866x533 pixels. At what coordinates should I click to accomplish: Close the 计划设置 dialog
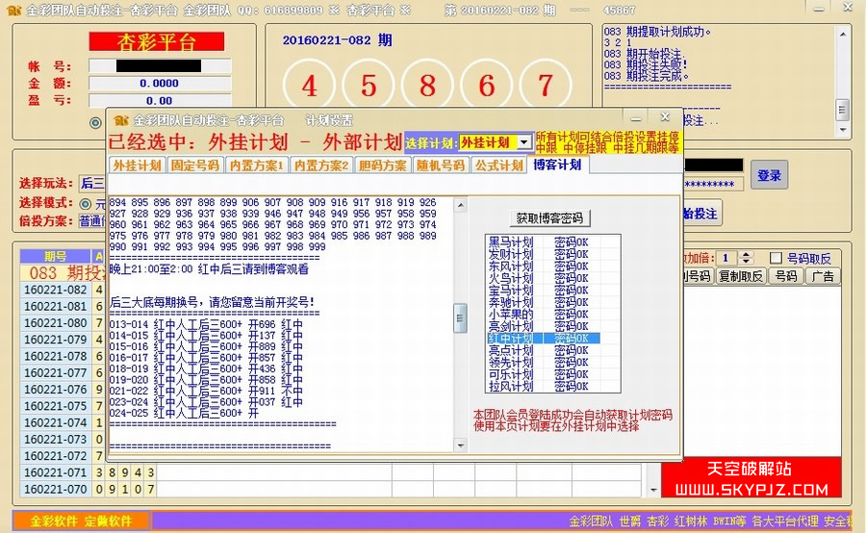click(665, 117)
